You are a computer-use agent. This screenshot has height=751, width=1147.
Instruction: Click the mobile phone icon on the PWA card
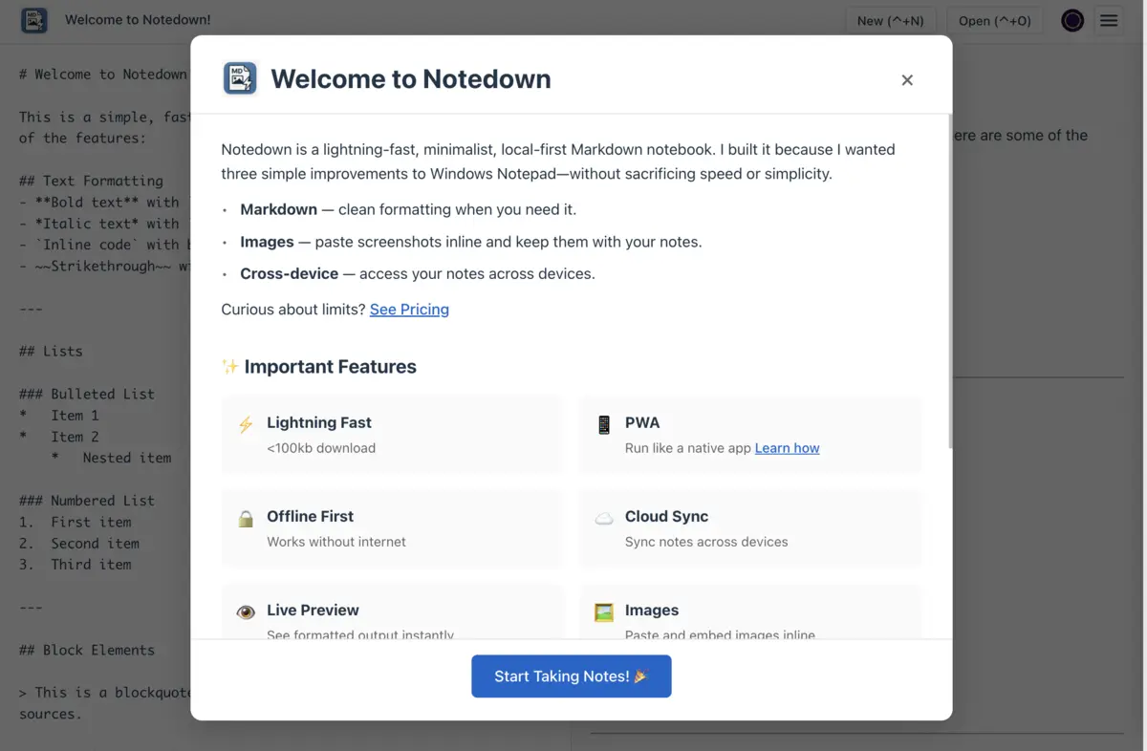(x=604, y=422)
